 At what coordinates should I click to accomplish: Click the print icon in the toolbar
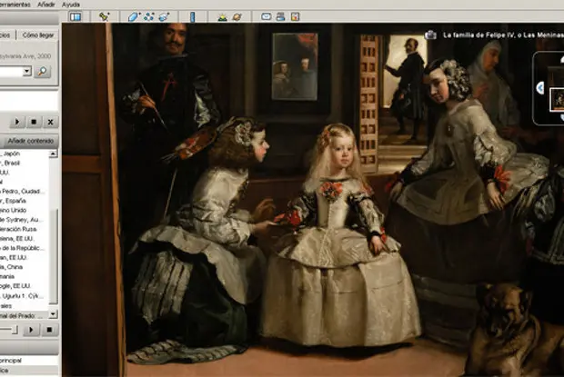click(x=280, y=17)
